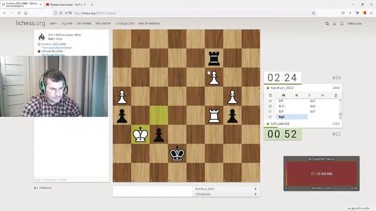
Task: Open the InMoscow user menu
Action: click(x=354, y=23)
